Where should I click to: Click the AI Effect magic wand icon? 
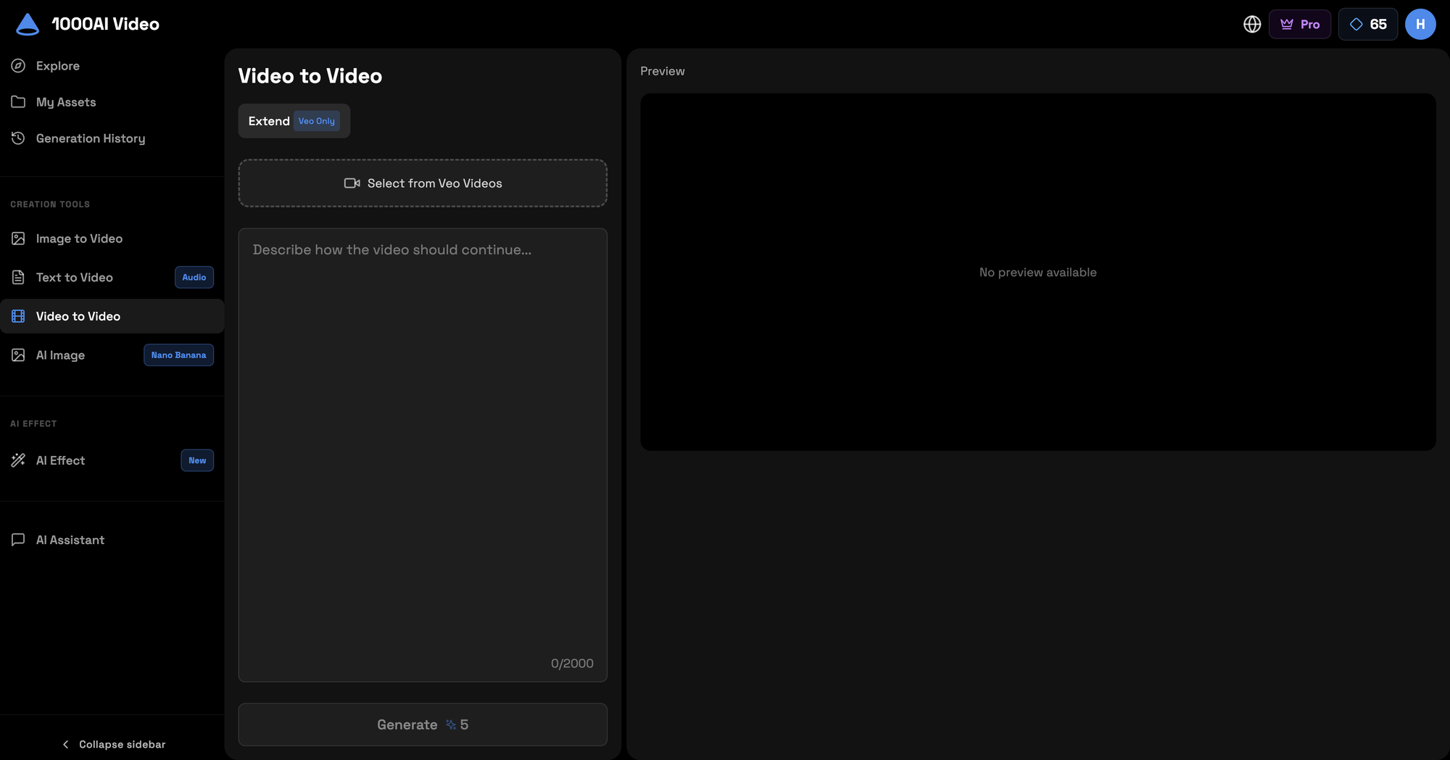pyautogui.click(x=18, y=460)
